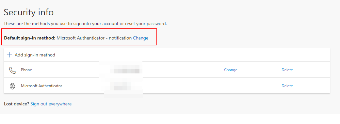Viewport: 340px width, 124px height.
Task: Click the Security info page heading
Action: pos(29,12)
